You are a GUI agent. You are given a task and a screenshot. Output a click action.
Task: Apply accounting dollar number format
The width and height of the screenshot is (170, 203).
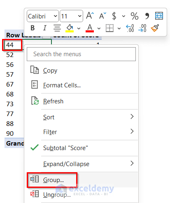114,16
